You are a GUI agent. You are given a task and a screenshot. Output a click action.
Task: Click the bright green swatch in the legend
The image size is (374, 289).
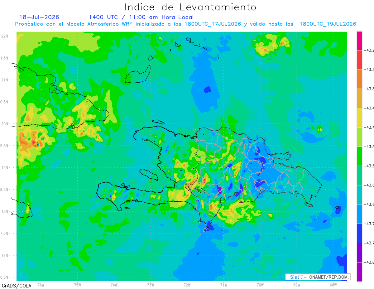point(359,156)
